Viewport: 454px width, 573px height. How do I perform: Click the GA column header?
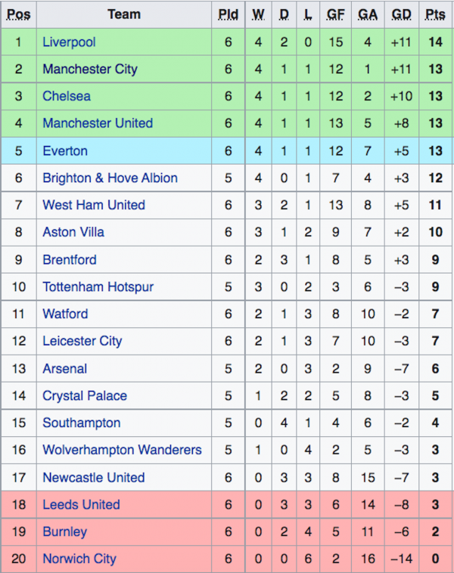click(x=368, y=14)
